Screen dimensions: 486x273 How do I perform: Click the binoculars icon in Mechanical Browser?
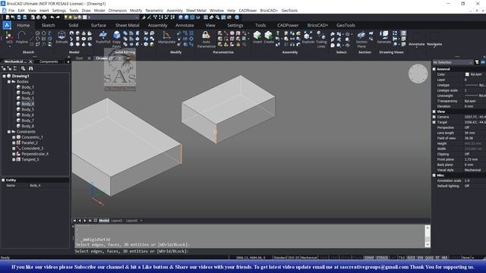click(x=30, y=68)
